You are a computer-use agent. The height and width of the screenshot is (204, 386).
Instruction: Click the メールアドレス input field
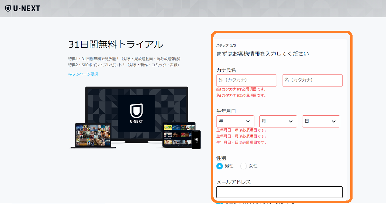(280, 192)
